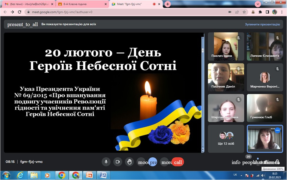
Task: Click Зупинити презентацію to stop presenting
Action: click(x=262, y=24)
